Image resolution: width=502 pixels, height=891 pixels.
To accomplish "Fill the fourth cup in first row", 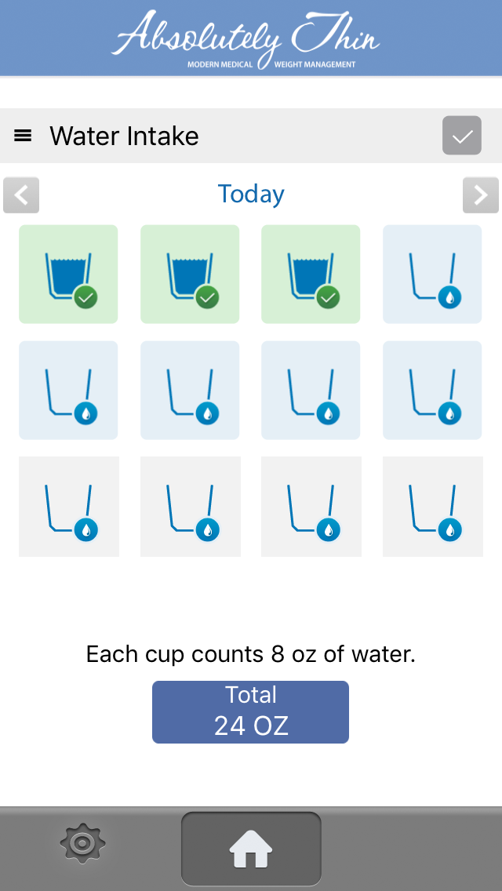I will tap(432, 275).
